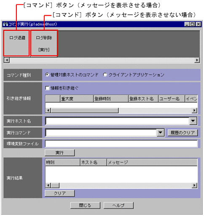Image resolution: width=204 pixels, height=216 pixels.
Task: Minimize the コマンド実行 window
Action: point(187,24)
